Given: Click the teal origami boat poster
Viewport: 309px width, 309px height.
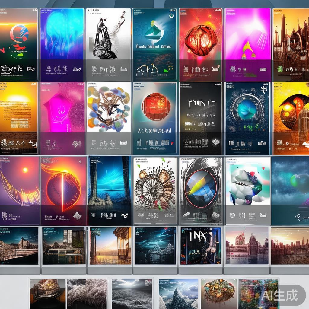Looking at the screenshot, I should pos(154,45).
